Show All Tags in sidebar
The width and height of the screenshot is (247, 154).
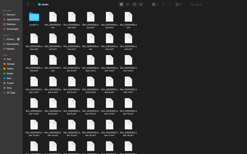click(x=12, y=92)
